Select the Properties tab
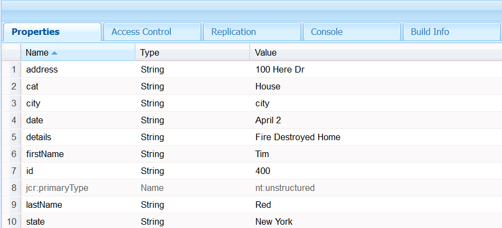Screen dimensions: 502x228 click(x=36, y=32)
